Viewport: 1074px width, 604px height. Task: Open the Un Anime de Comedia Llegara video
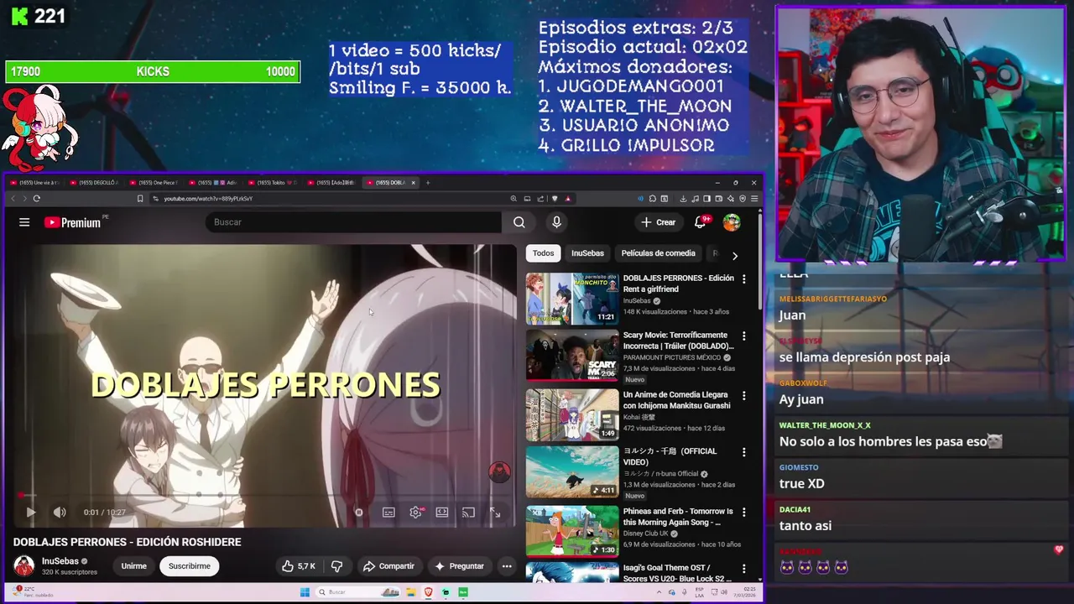[572, 414]
